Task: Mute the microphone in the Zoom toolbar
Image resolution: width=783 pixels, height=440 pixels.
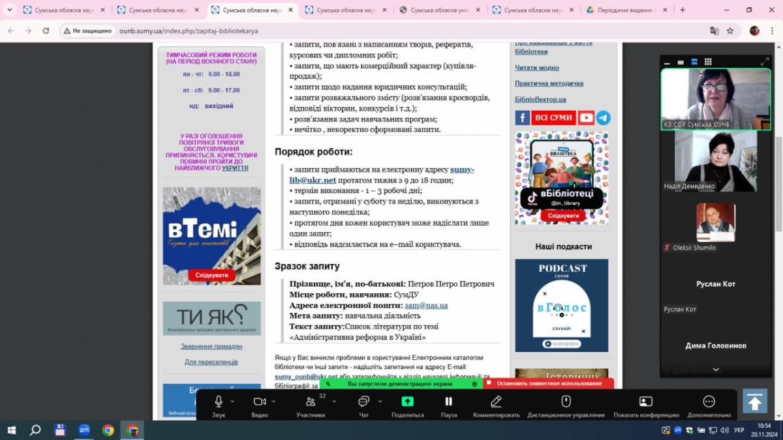Action: 219,402
